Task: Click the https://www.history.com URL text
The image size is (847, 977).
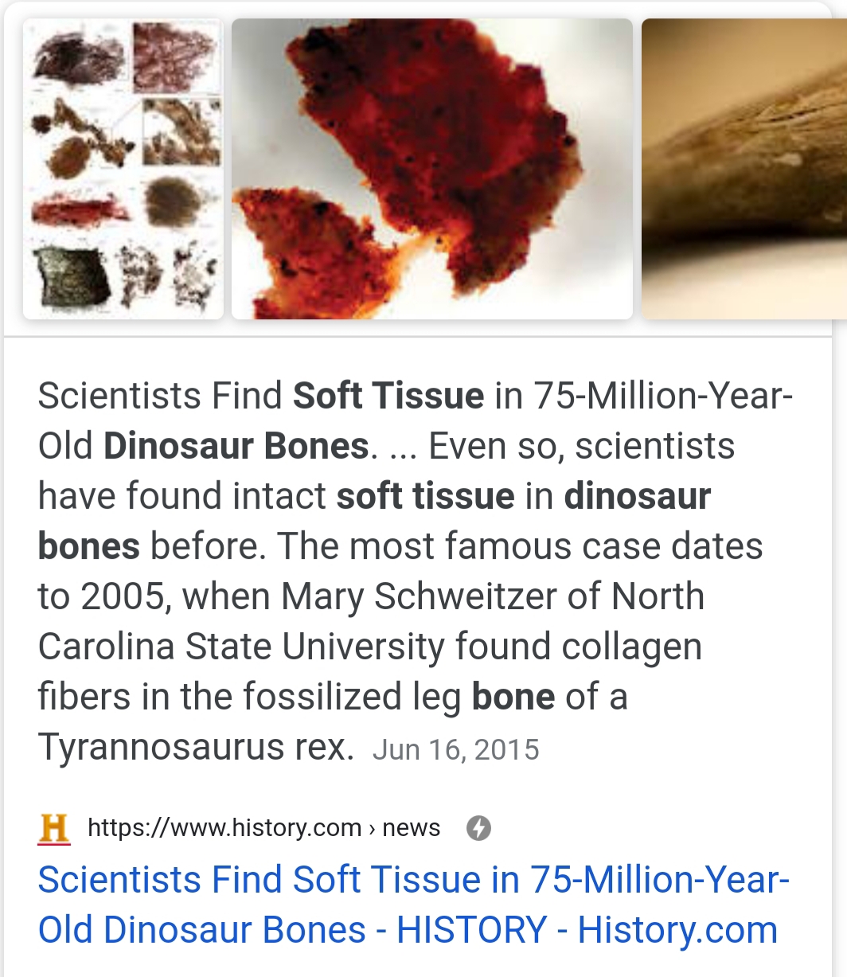Action: 224,828
